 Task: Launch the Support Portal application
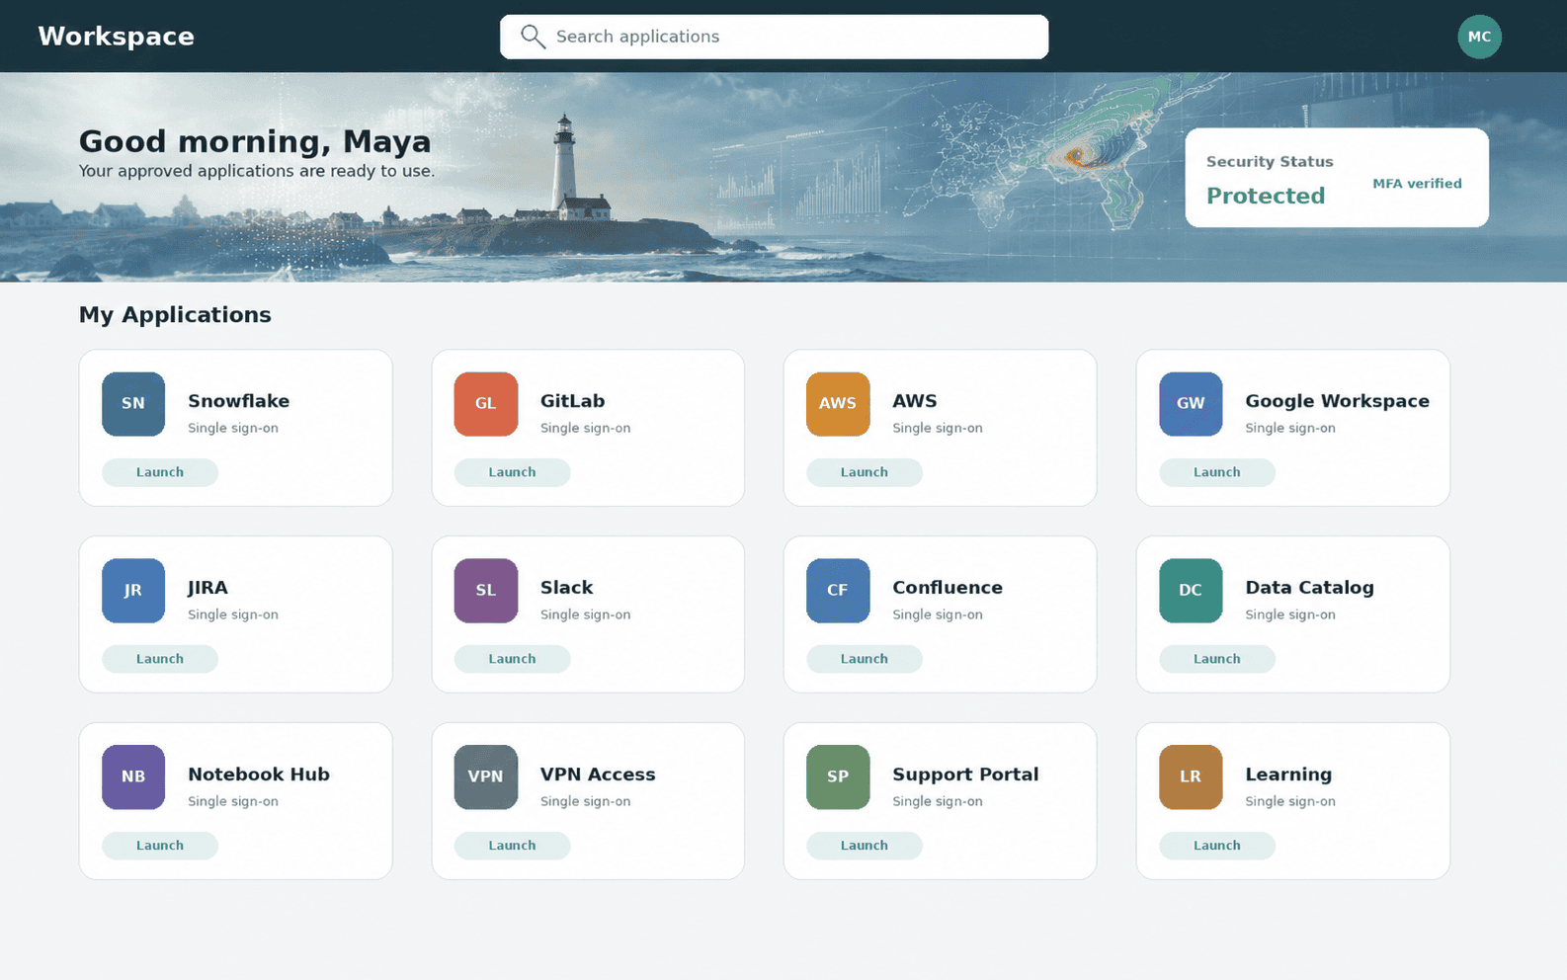click(865, 846)
